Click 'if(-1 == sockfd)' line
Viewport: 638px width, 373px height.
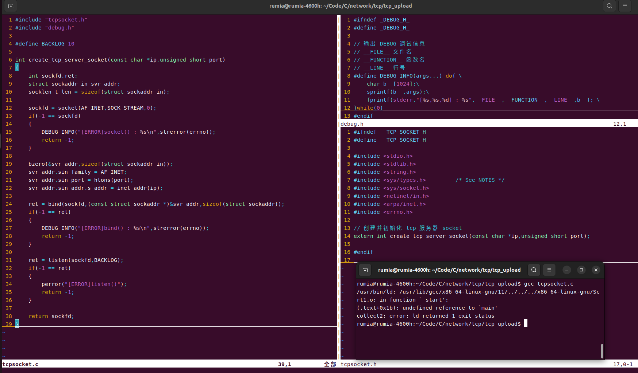coord(54,116)
